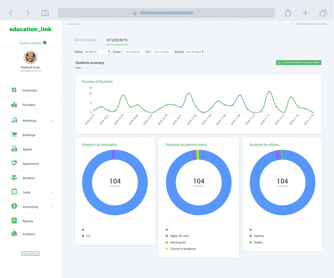Click the CZ legend purple dot
The width and height of the screenshot is (334, 278).
coord(83,236)
